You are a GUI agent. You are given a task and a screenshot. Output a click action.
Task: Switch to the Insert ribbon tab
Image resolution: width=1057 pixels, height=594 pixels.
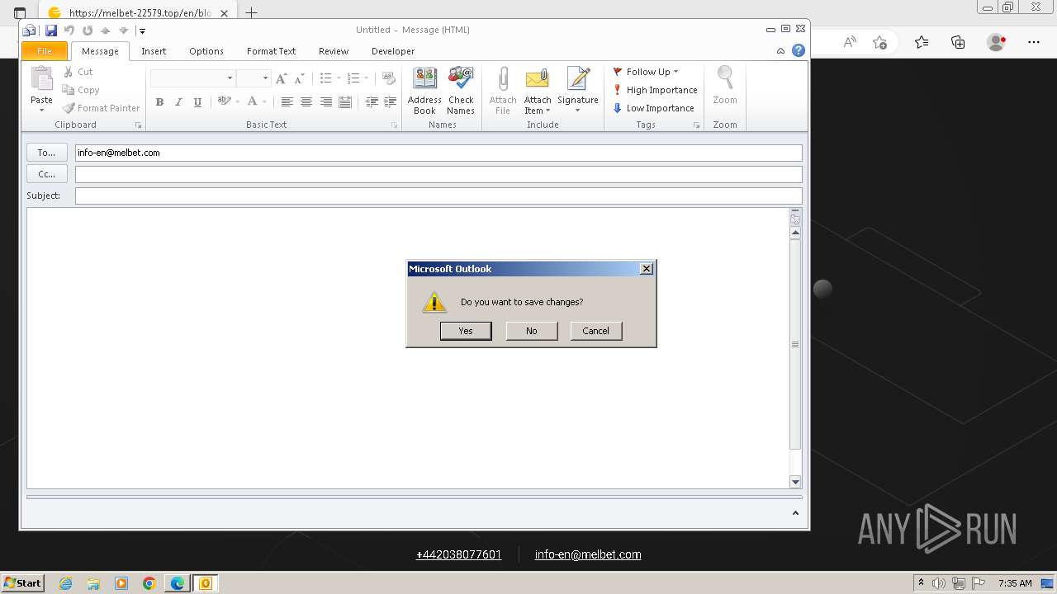154,51
